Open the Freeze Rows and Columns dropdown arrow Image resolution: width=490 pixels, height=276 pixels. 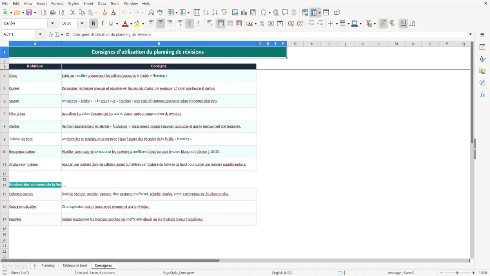coord(319,13)
